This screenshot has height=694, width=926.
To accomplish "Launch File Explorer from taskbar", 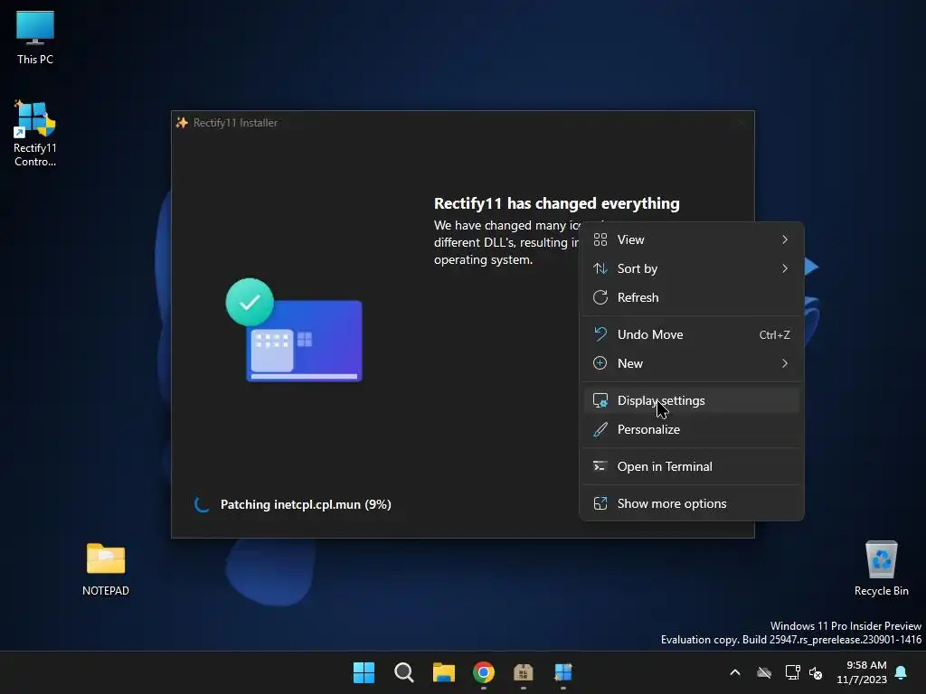I will 443,672.
